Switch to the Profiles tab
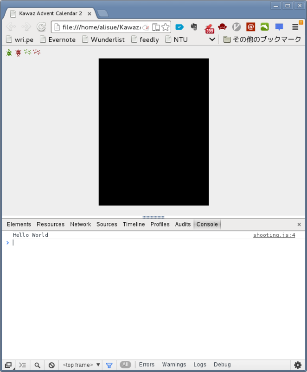This screenshot has width=307, height=372. click(160, 225)
